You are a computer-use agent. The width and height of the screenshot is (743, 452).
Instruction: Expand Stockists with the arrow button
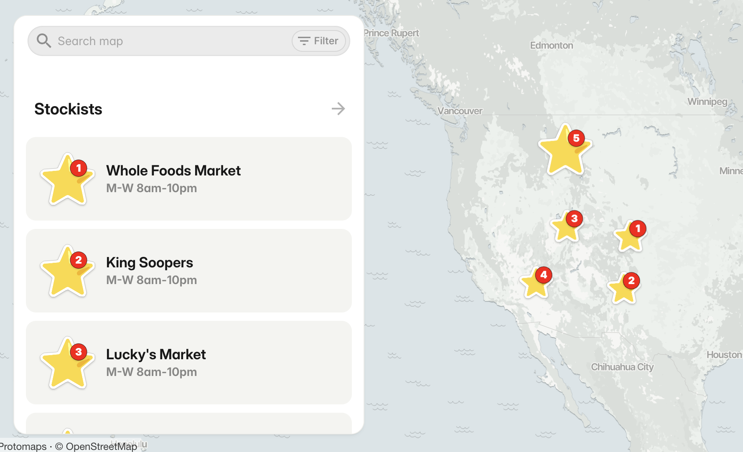click(x=338, y=109)
